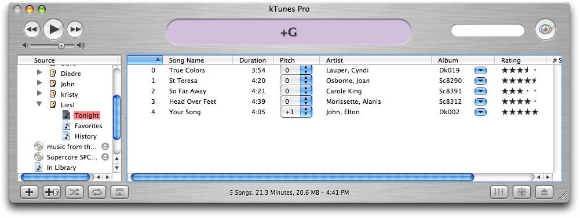
Task: Sort by the Artist column
Action: 375,60
